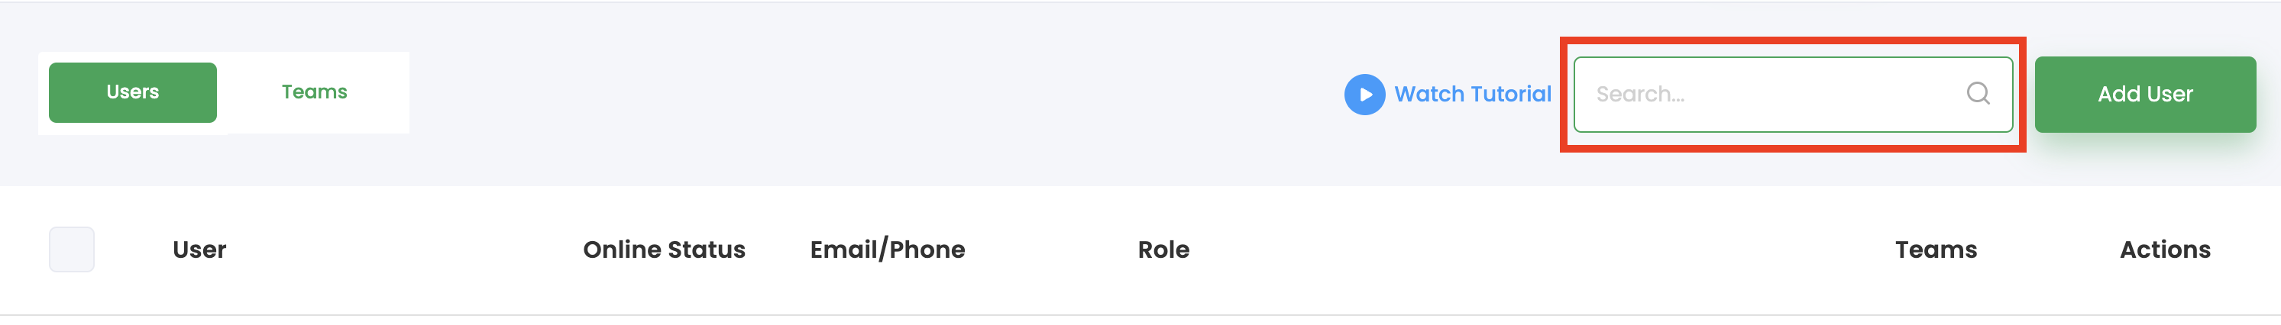The width and height of the screenshot is (2281, 325).
Task: Switch to the Teams tab
Action: 315,92
